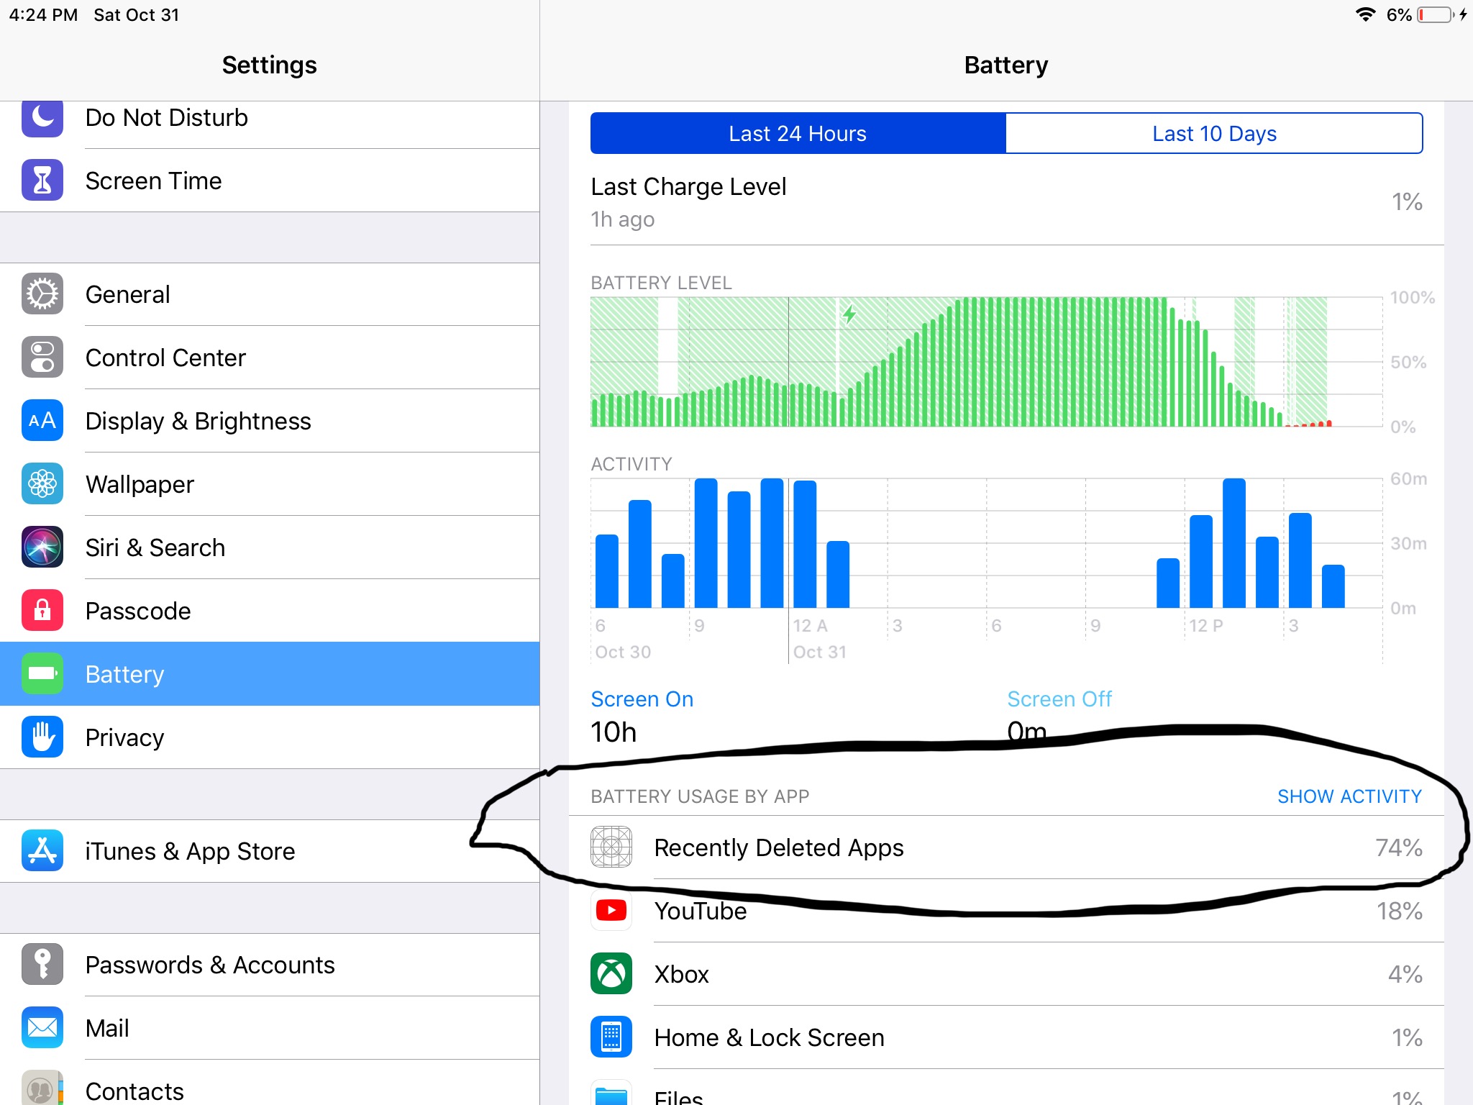Open Display & Brightness settings
This screenshot has height=1105, width=1473.
click(198, 421)
